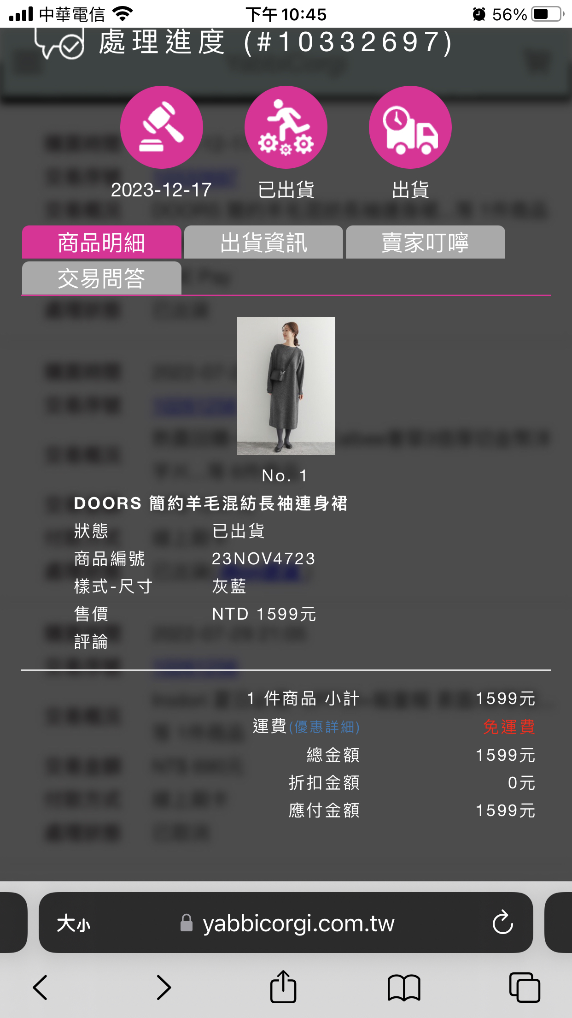This screenshot has height=1018, width=572.
Task: Tap the 免運費 free shipping label
Action: (x=509, y=727)
